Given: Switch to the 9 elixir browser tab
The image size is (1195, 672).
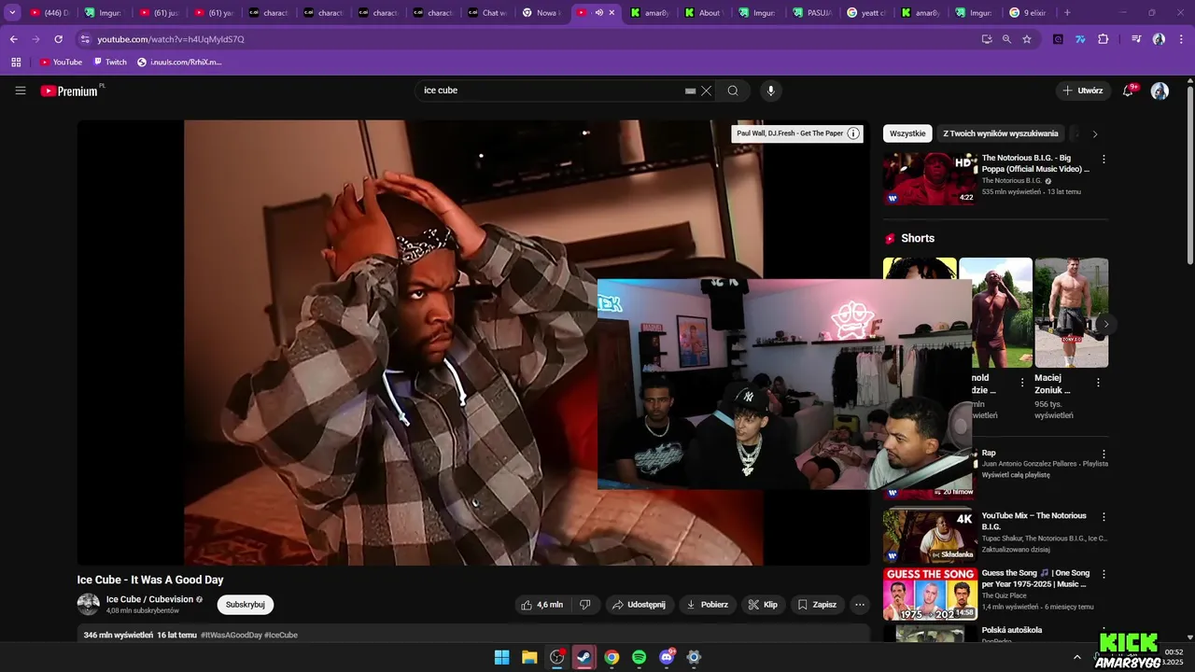Looking at the screenshot, I should (1029, 13).
